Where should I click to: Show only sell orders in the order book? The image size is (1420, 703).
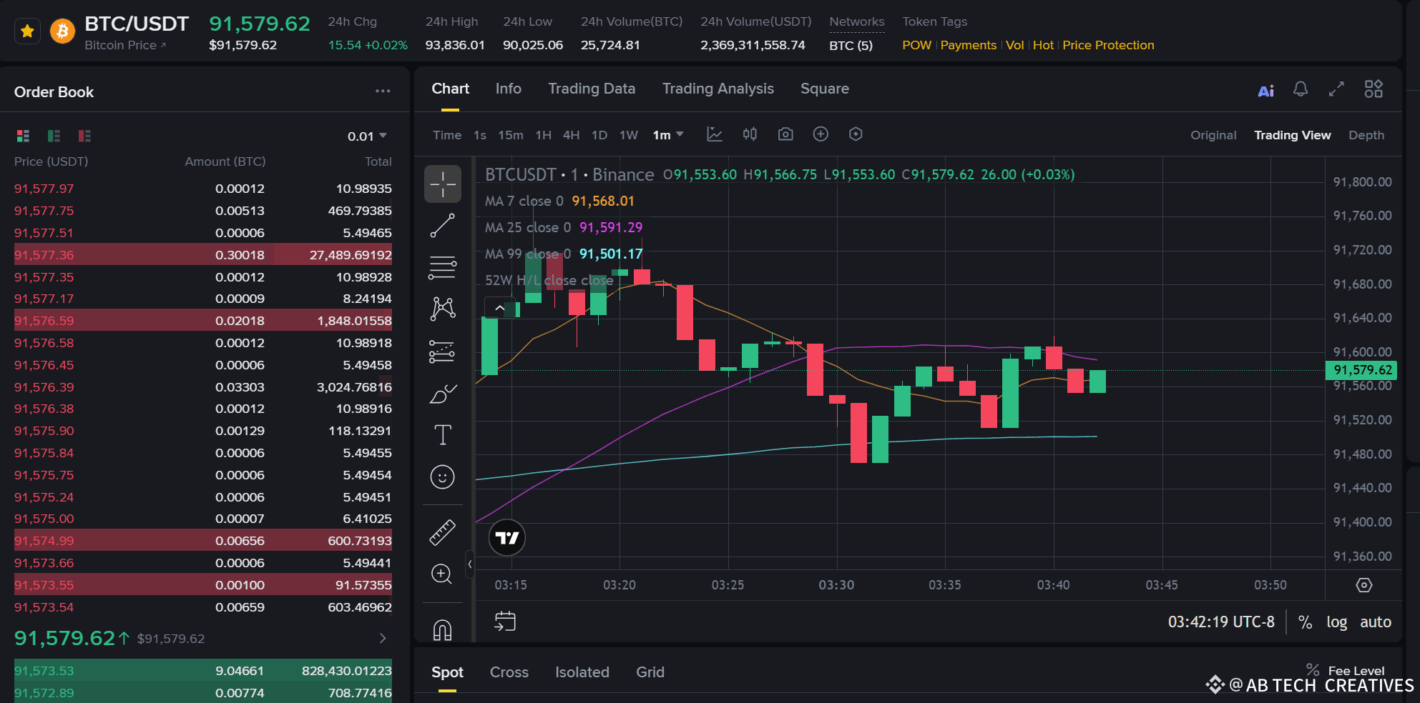pyautogui.click(x=84, y=136)
